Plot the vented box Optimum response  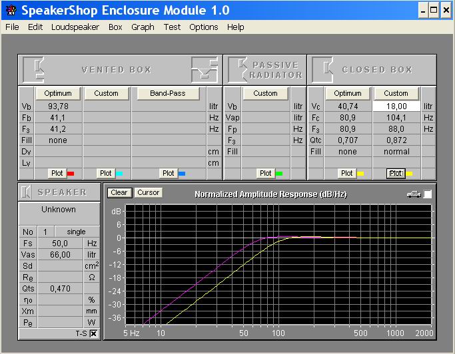tap(57, 174)
